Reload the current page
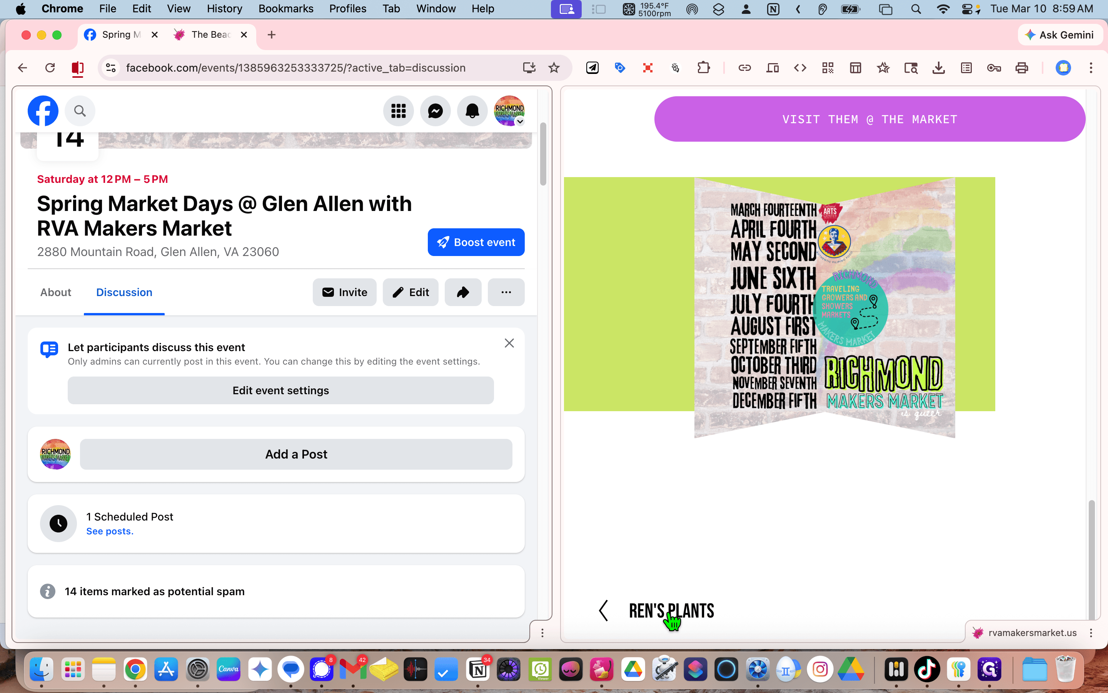The image size is (1108, 693). [x=50, y=68]
